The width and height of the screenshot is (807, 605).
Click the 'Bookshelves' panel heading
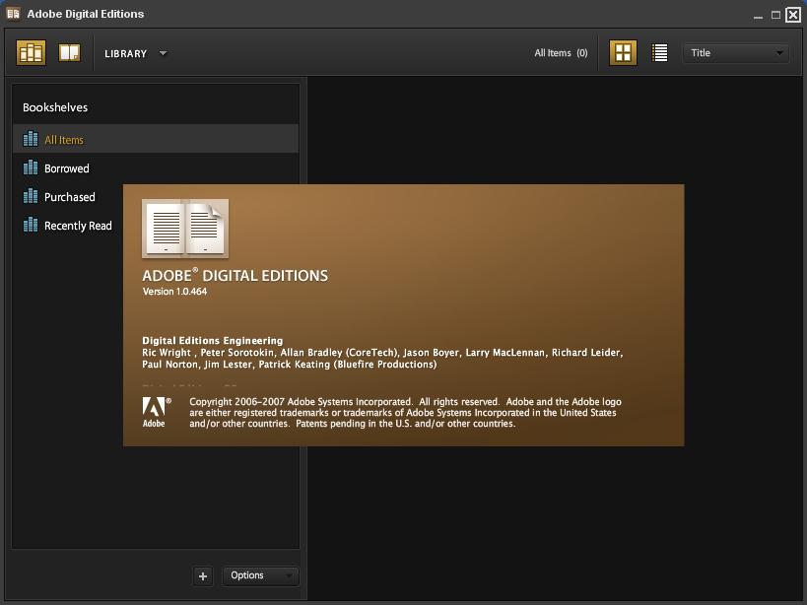pos(55,107)
